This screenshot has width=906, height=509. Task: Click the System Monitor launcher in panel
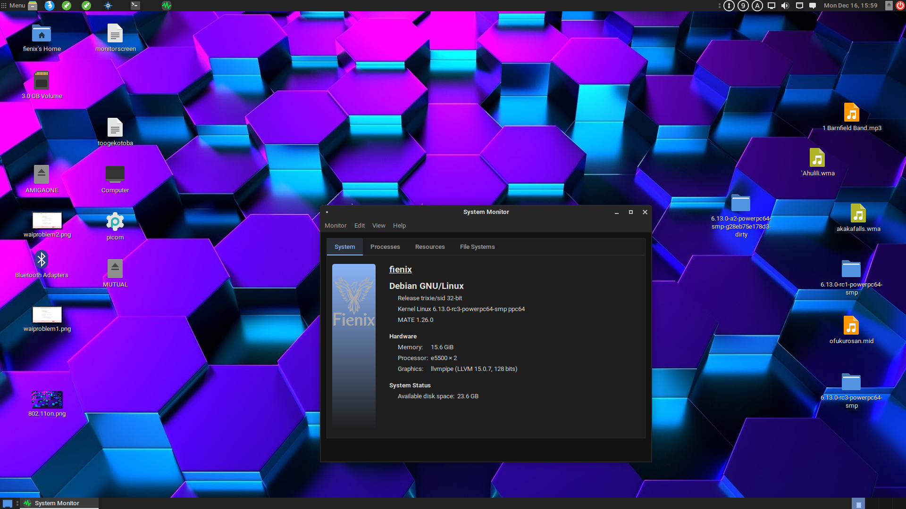[166, 6]
